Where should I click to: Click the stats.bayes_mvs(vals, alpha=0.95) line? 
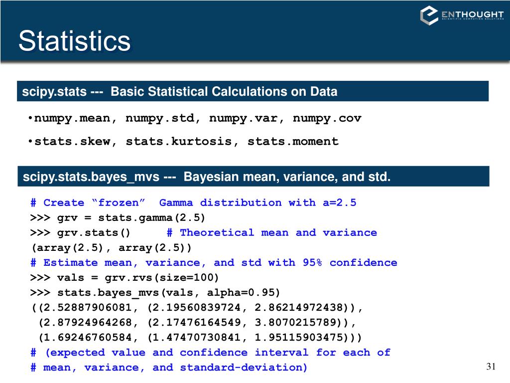[155, 292]
